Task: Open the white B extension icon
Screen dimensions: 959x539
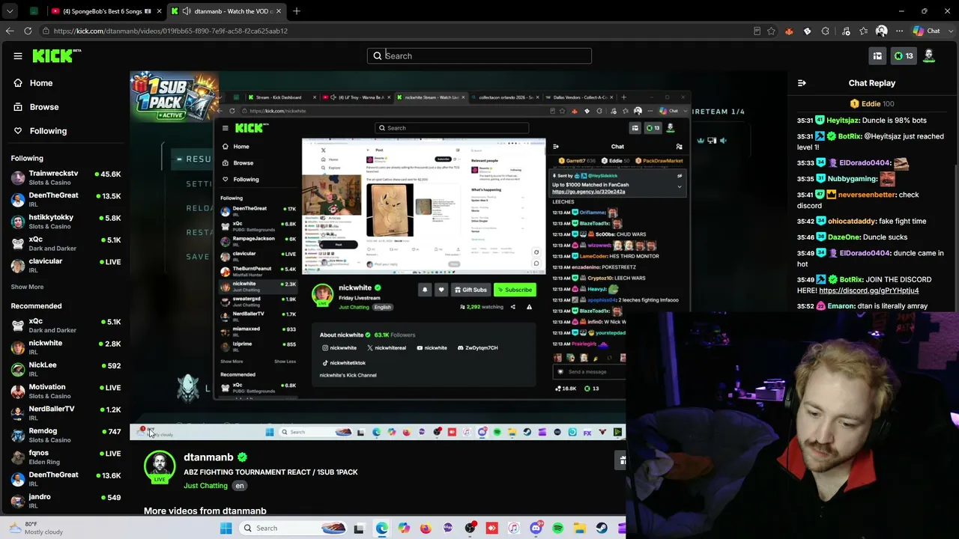Action: [807, 31]
